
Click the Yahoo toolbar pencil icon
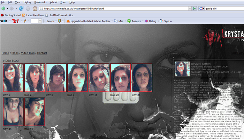coord(25,21)
